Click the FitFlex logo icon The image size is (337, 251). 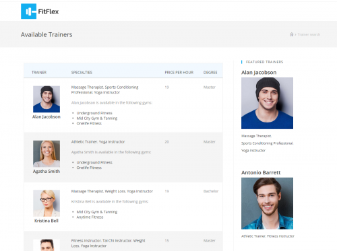coord(28,11)
